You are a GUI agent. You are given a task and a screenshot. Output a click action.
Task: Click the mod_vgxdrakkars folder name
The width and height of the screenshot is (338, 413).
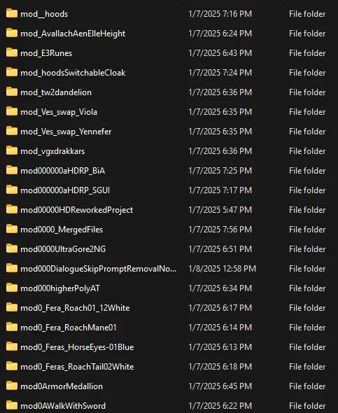click(52, 151)
